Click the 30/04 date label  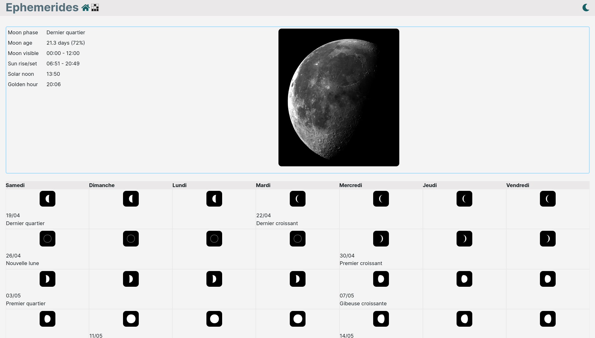point(347,256)
